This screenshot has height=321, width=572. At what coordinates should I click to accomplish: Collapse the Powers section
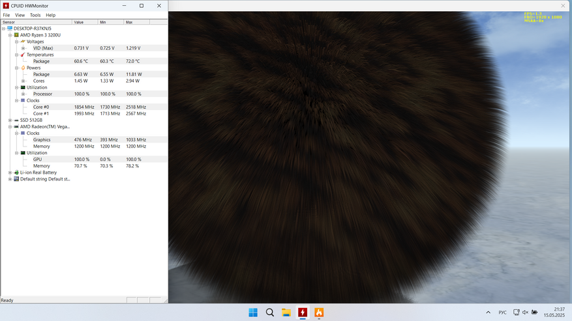[x=17, y=68]
